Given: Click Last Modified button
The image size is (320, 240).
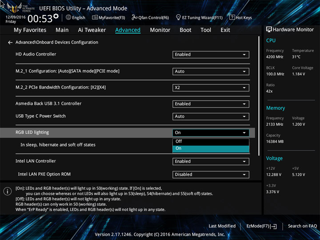Looking at the screenshot, I should [222, 226].
